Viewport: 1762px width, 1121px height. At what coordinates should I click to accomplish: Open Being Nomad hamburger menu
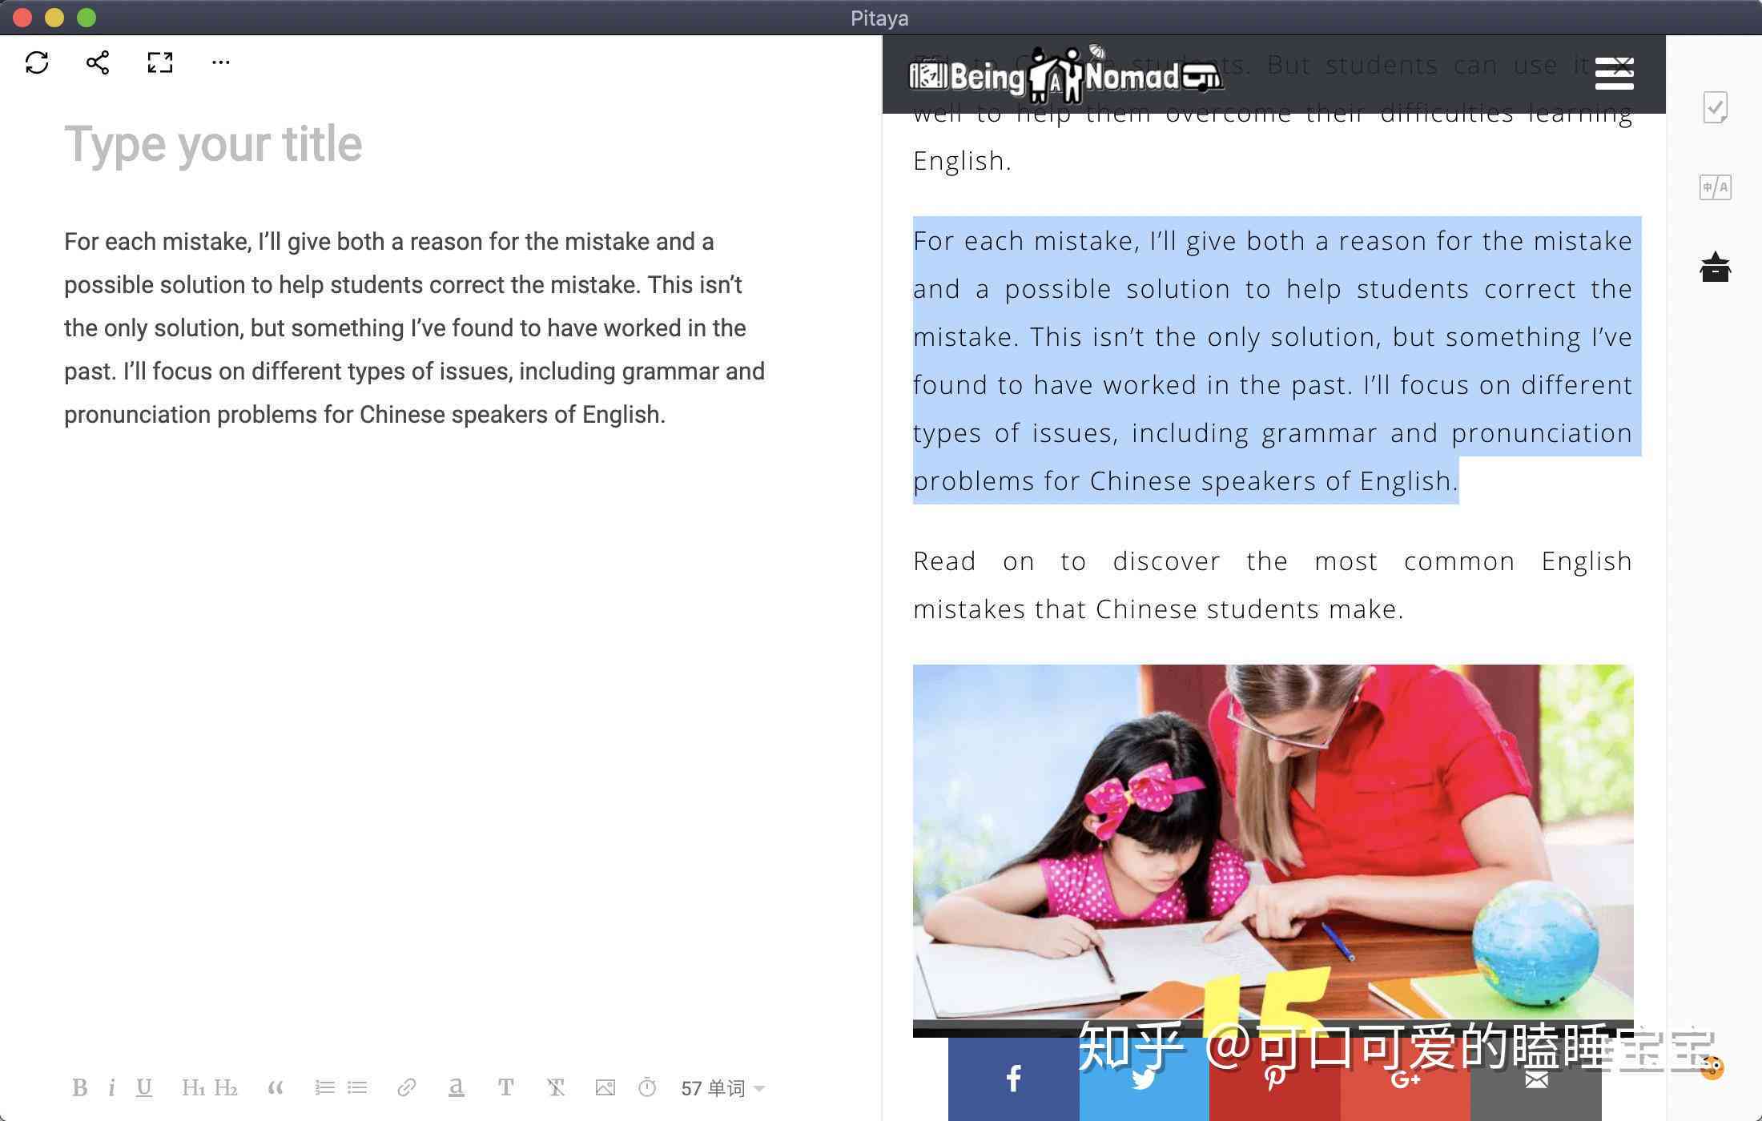click(x=1615, y=74)
